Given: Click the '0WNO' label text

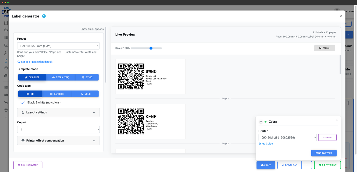Looking at the screenshot, I should [151, 72].
